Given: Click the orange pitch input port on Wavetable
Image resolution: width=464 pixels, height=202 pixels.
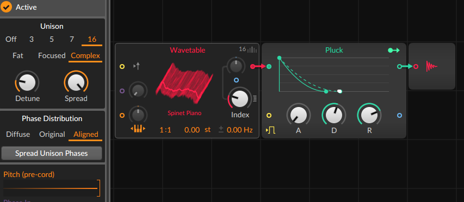Looking at the screenshot, I should tap(122, 116).
